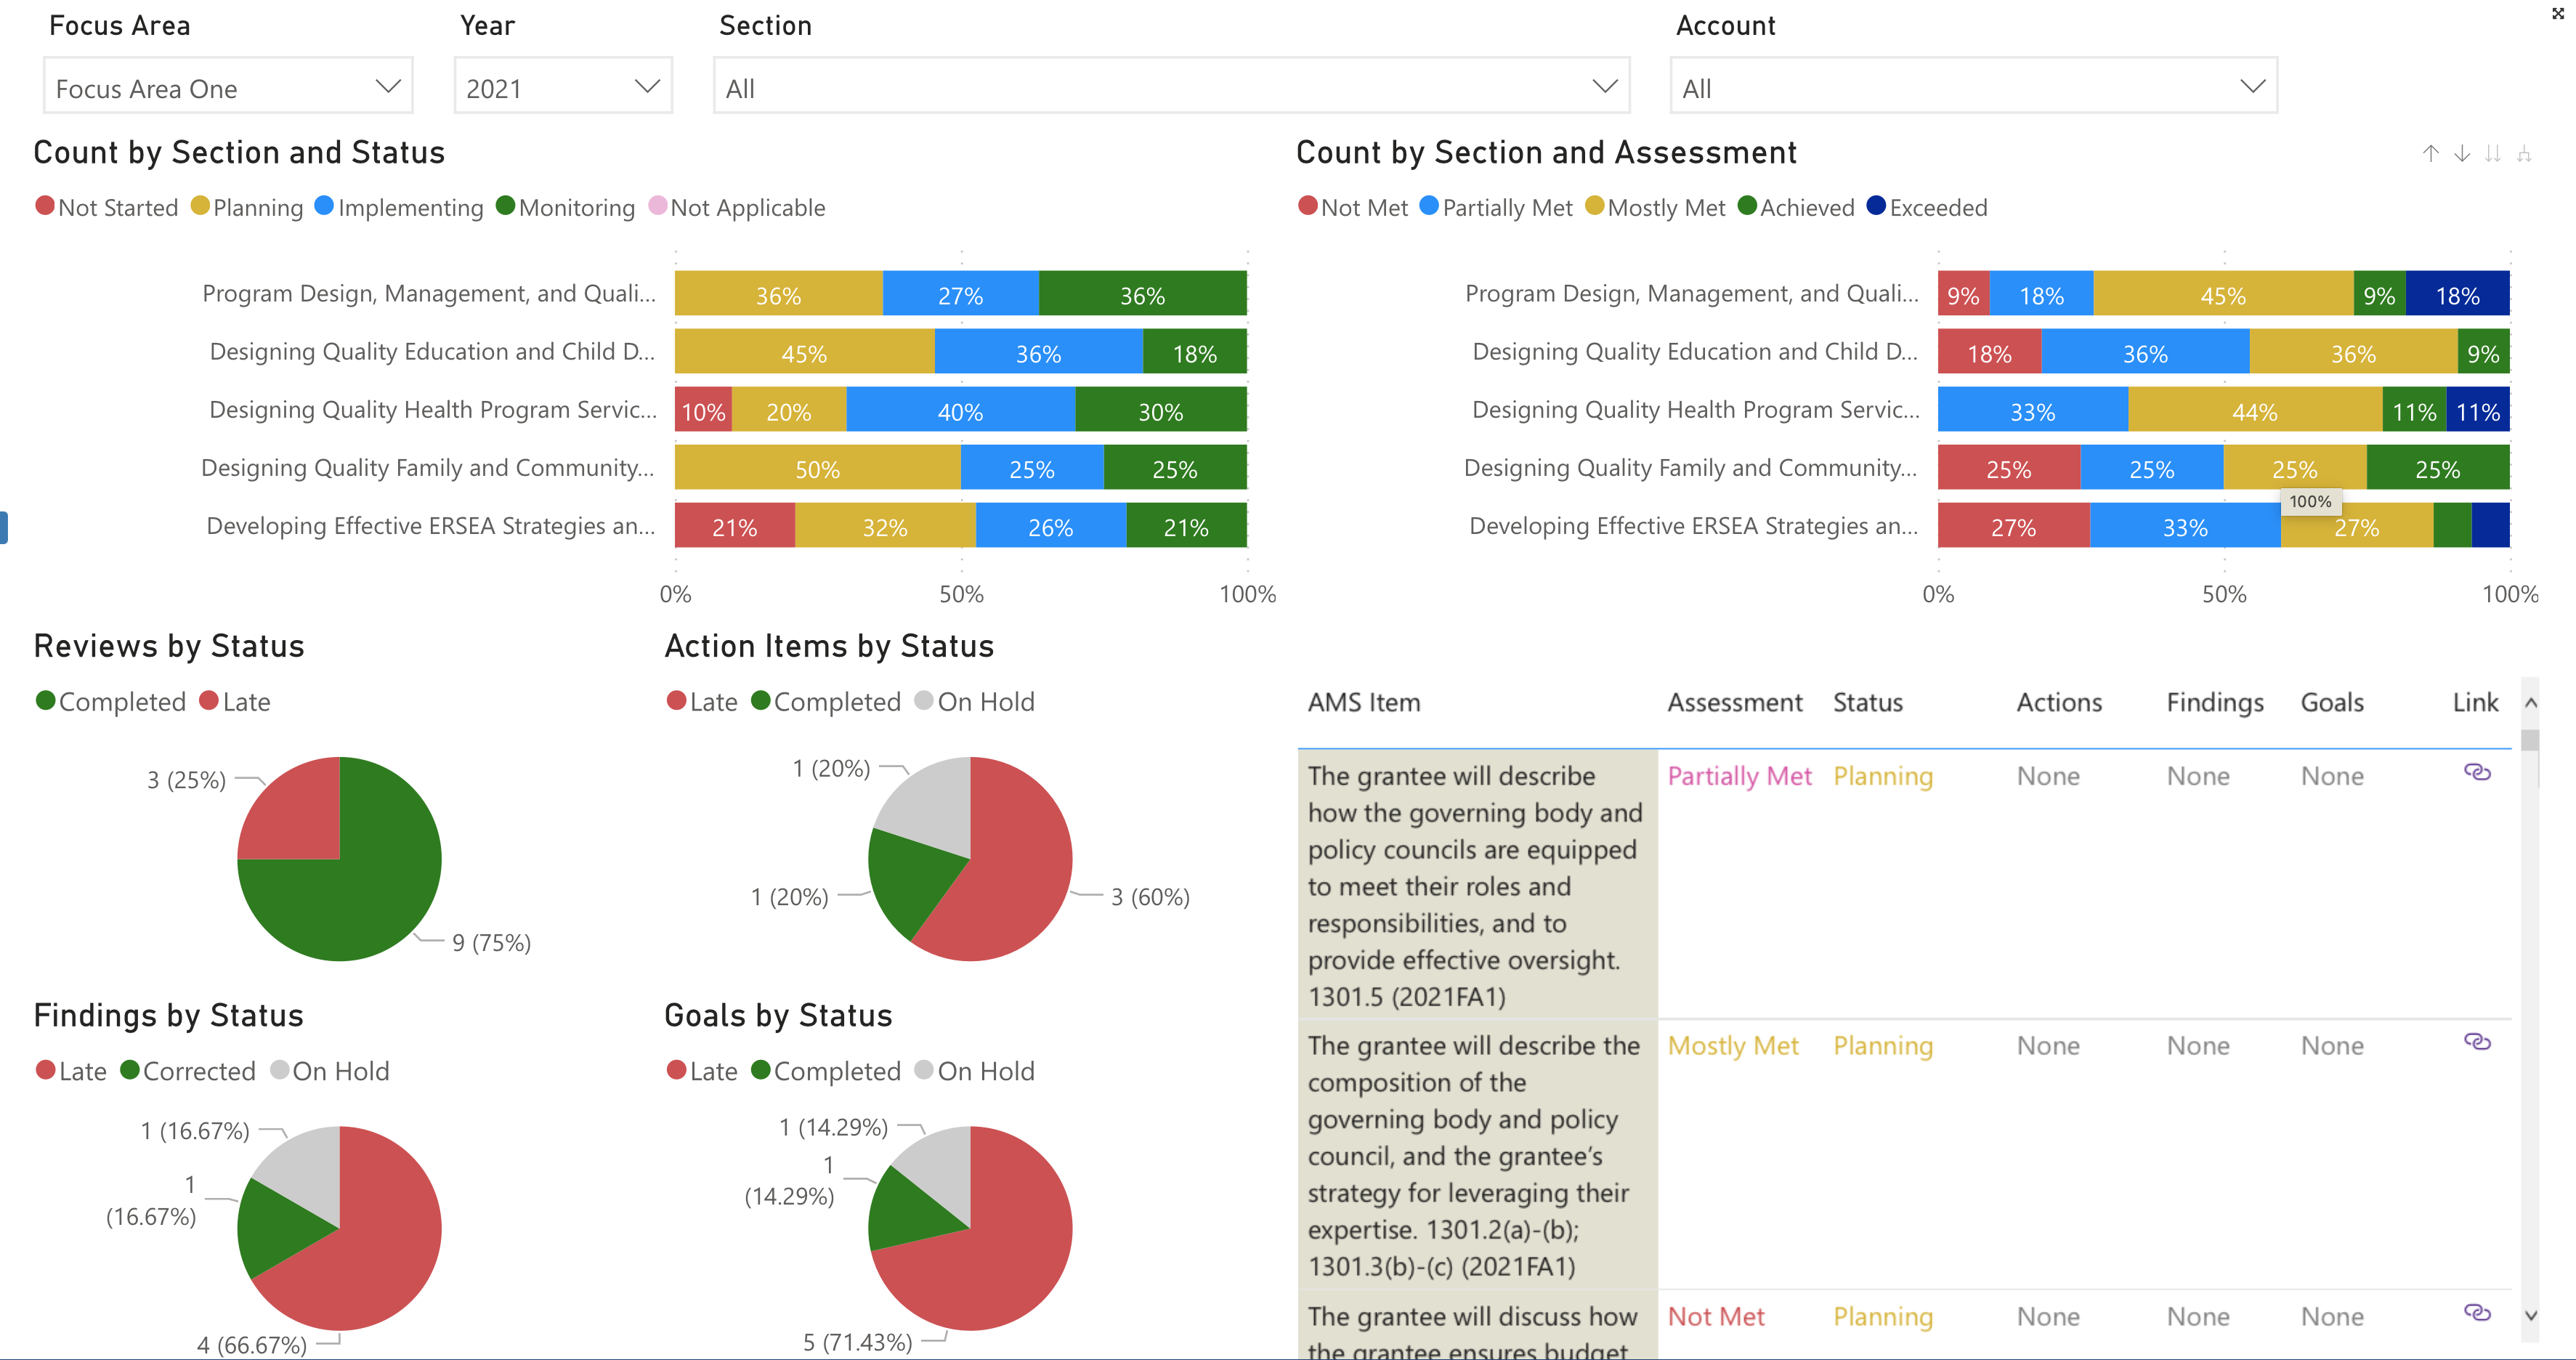Click table scrollbar down arrow
The image size is (2576, 1360).
(x=2530, y=1315)
